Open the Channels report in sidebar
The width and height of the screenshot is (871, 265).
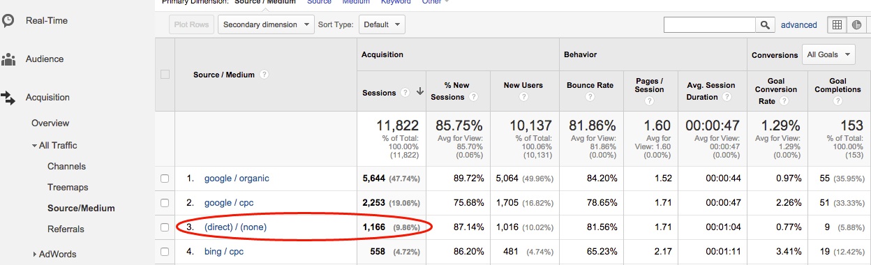coord(67,167)
